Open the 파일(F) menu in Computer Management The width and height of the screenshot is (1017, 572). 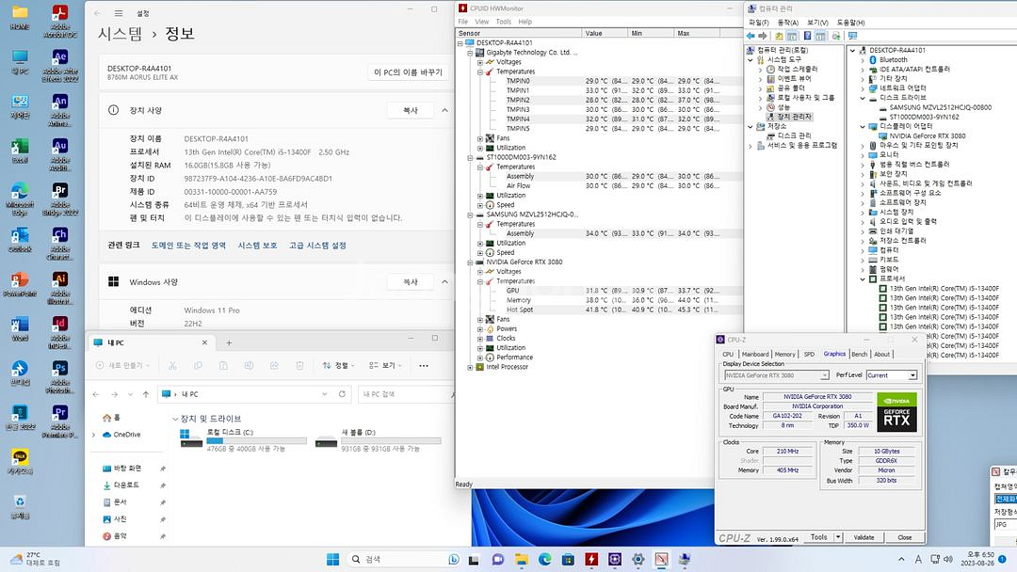click(x=759, y=23)
